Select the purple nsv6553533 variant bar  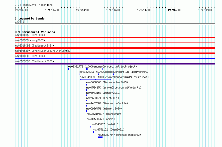(115, 64)
